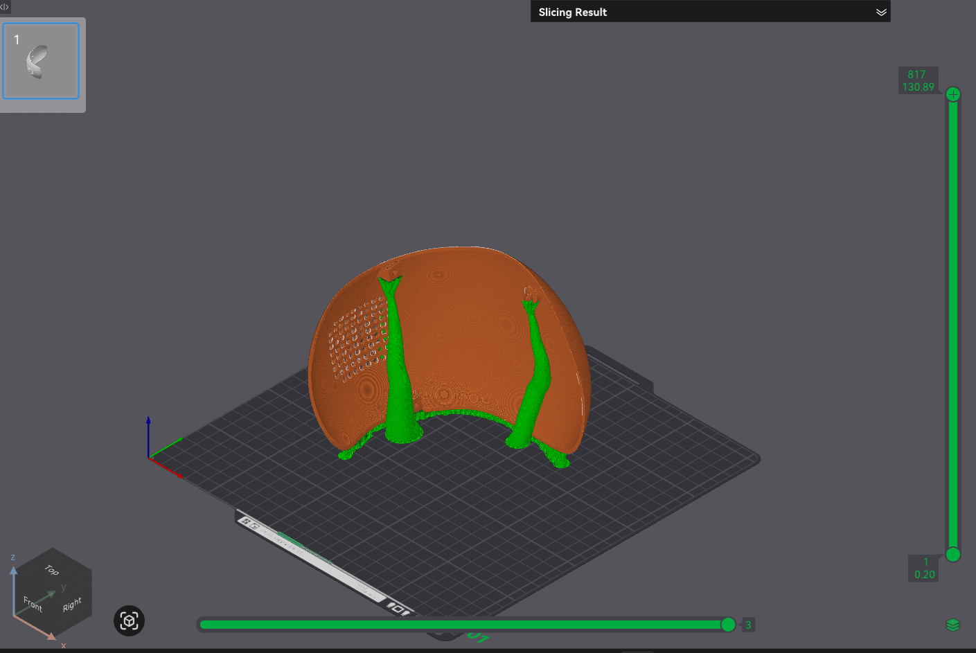Toggle the left panel with the collapse arrows
This screenshot has width=976, height=653.
(x=5, y=7)
